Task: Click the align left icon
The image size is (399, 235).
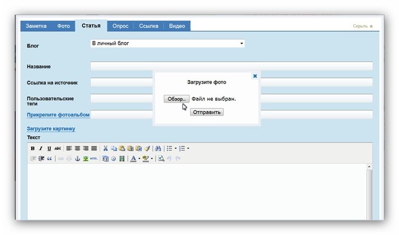Action: 69,148
